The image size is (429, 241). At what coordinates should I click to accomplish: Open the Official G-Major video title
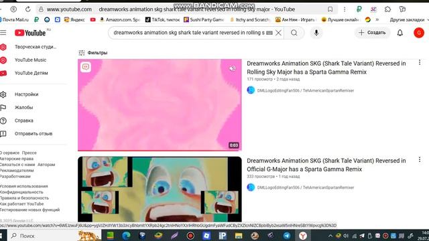[326, 165]
